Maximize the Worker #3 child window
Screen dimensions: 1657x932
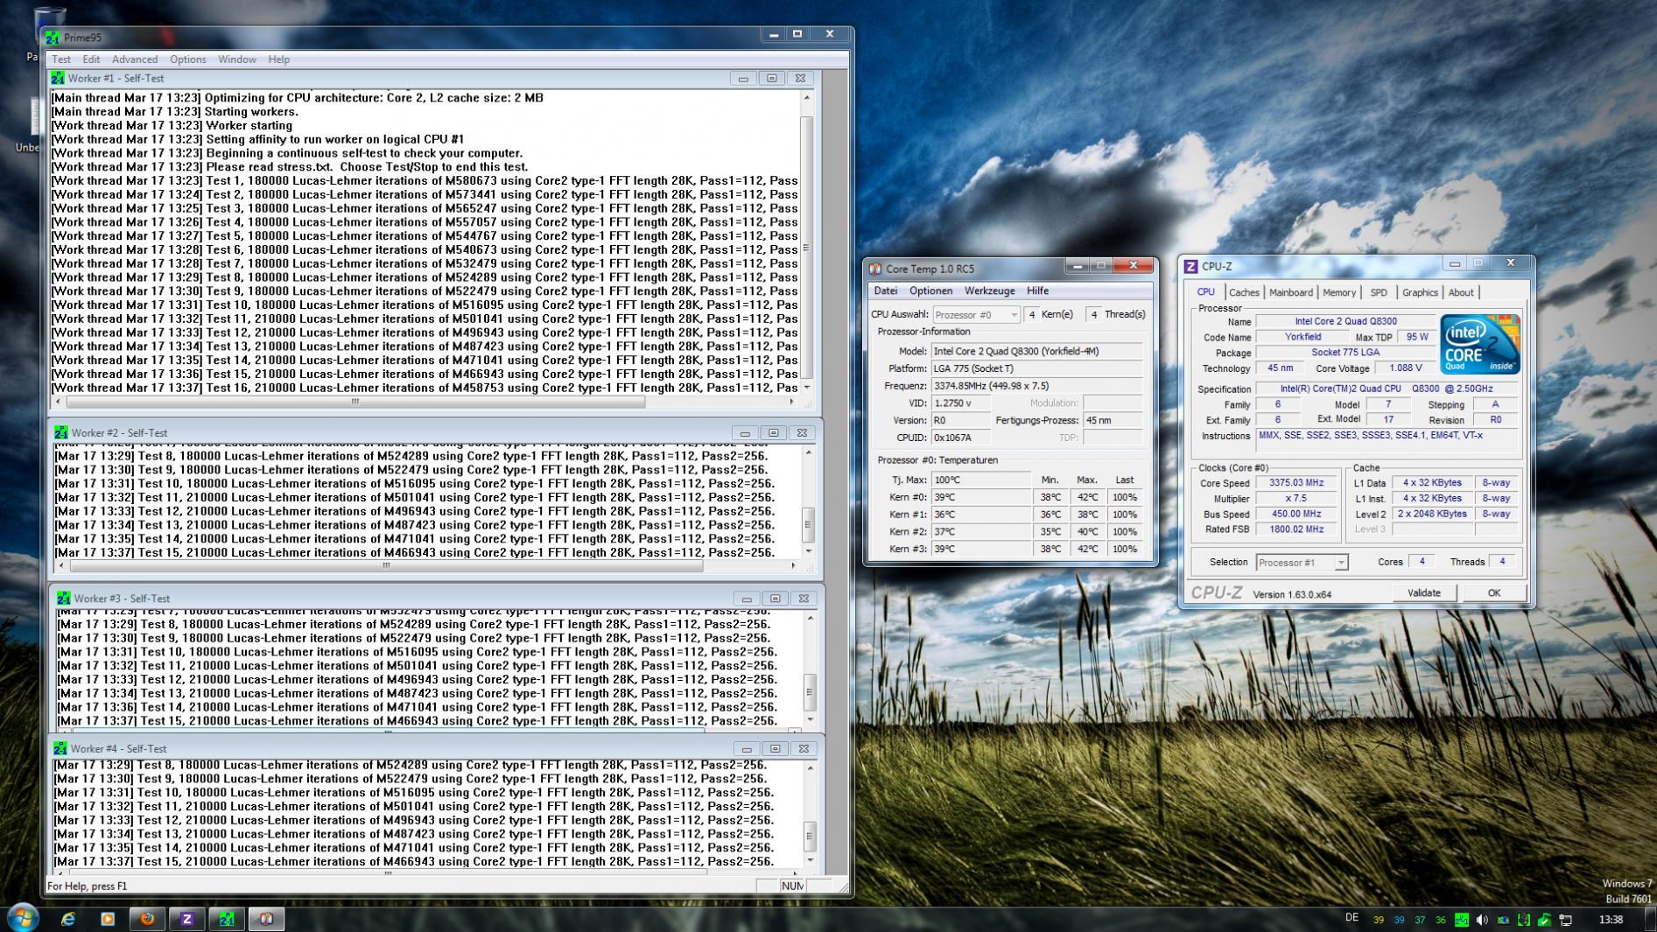pos(776,598)
